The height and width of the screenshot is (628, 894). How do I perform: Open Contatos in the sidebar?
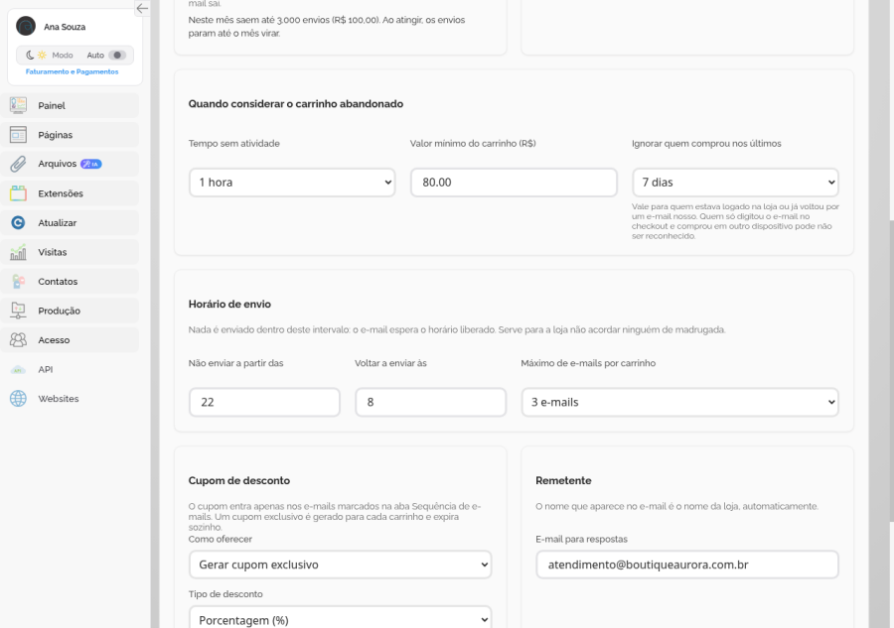pos(71,282)
